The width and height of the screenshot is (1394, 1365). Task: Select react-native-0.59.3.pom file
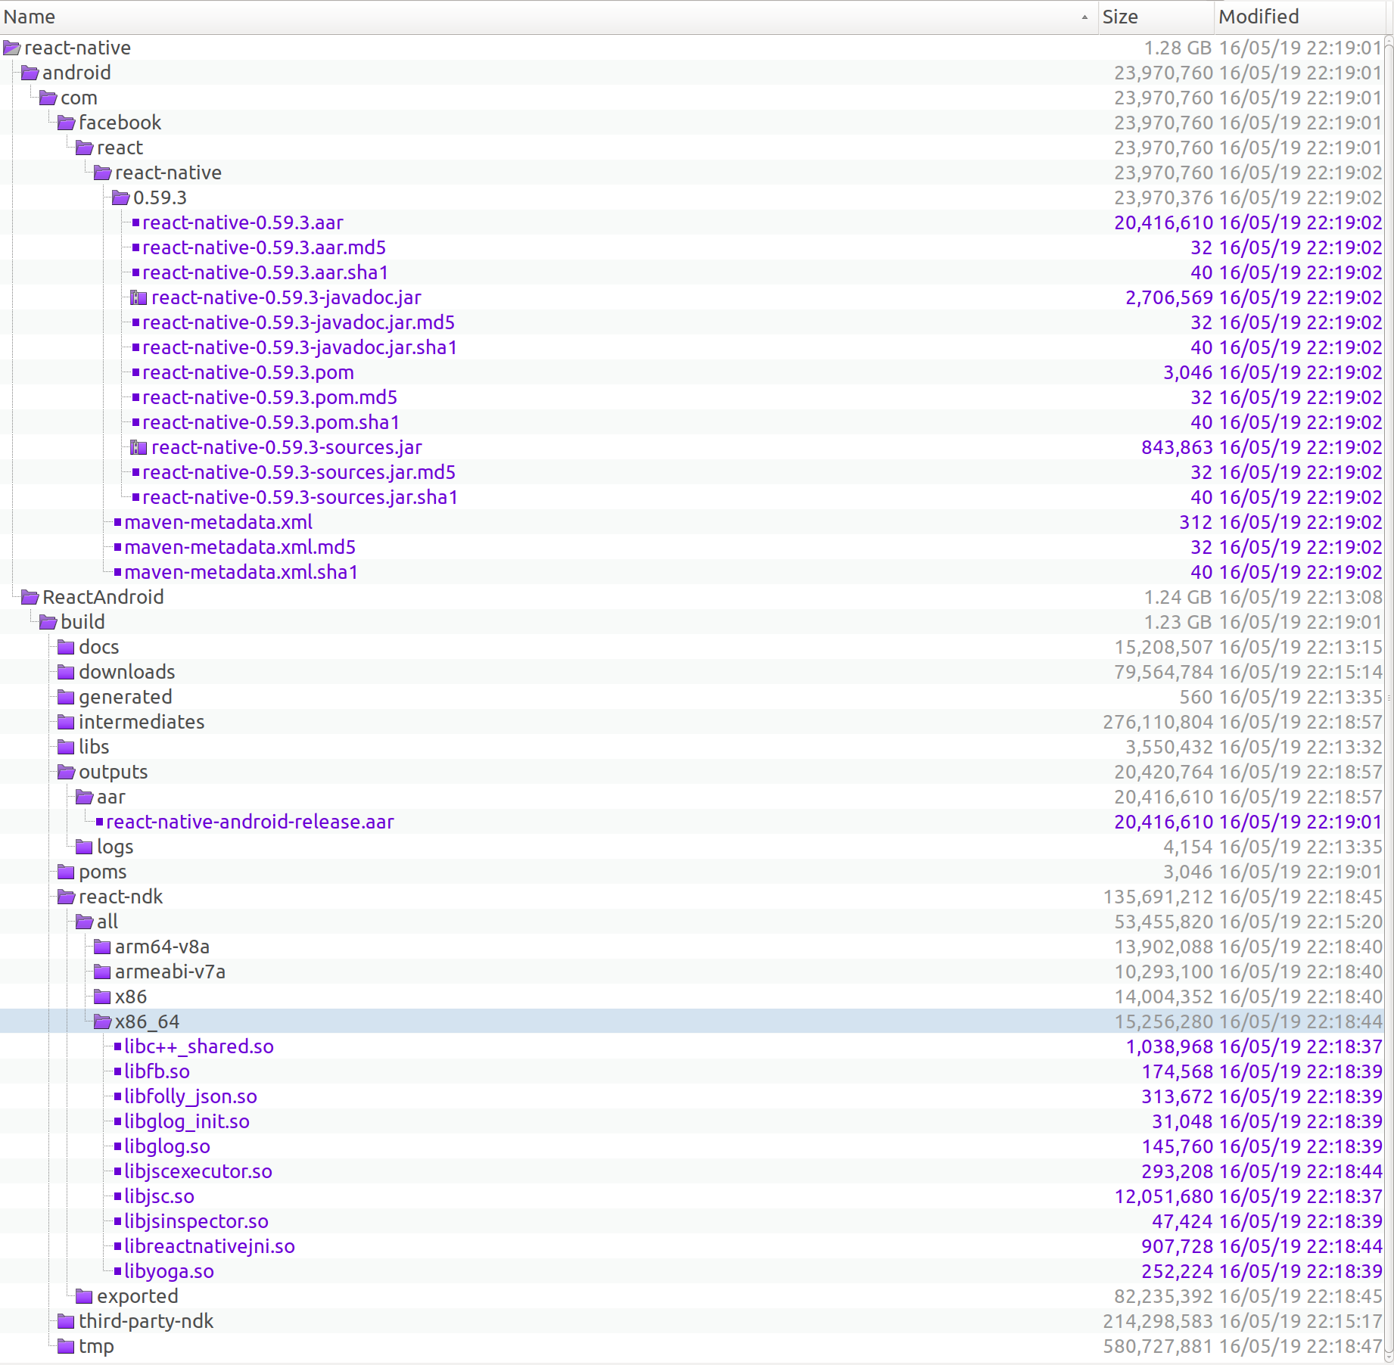[247, 373]
